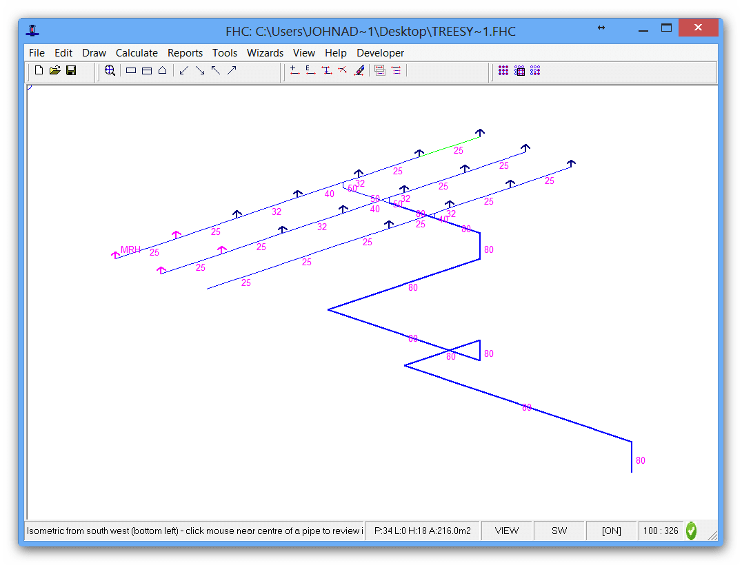Click the VIEW mode status panel
Viewport: 742px width, 565px height.
[506, 531]
